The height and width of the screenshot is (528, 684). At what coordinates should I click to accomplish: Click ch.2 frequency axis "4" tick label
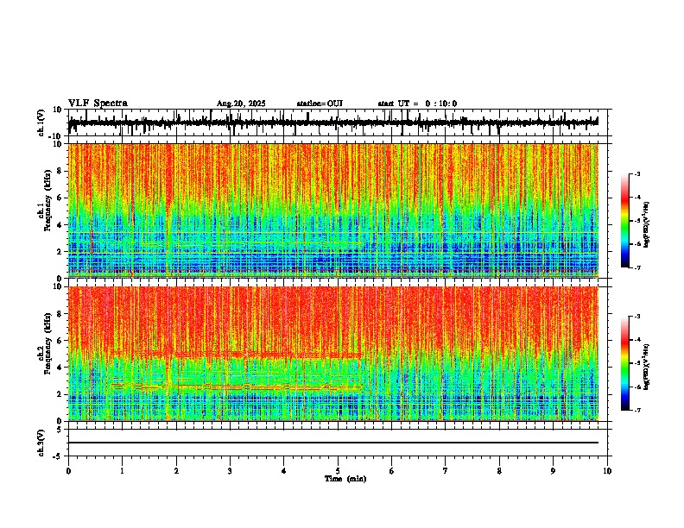coord(60,368)
